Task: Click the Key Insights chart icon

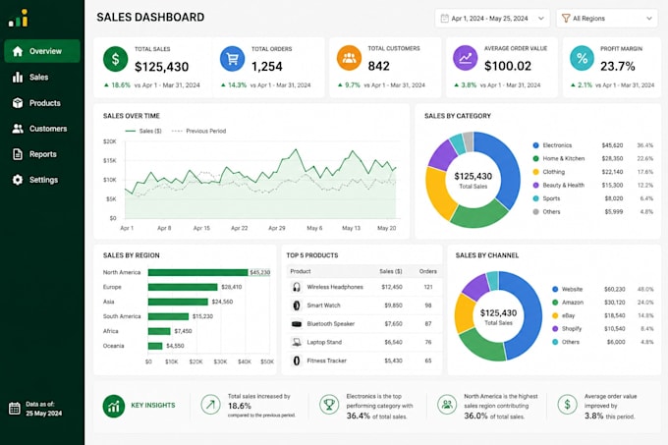Action: pos(114,406)
